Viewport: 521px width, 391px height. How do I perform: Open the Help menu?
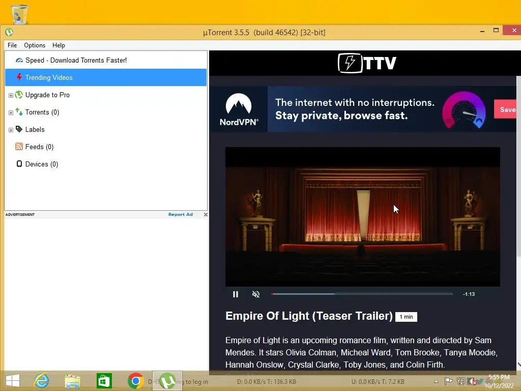pos(59,45)
